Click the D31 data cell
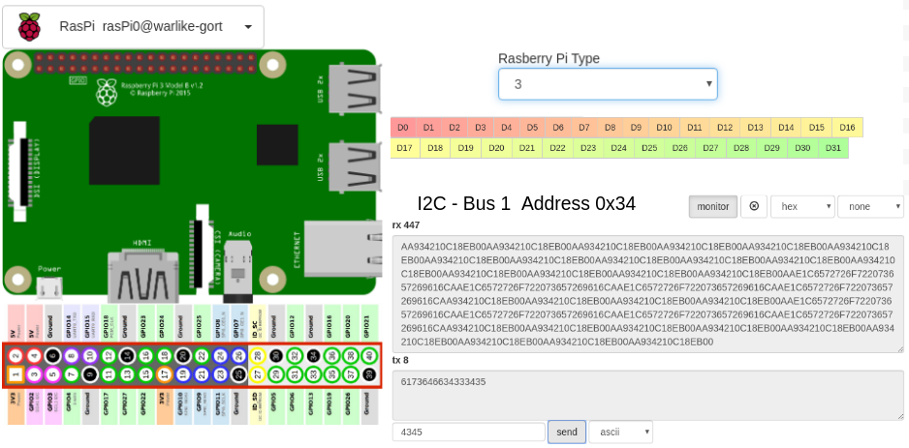Image resolution: width=909 pixels, height=448 pixels. click(833, 148)
